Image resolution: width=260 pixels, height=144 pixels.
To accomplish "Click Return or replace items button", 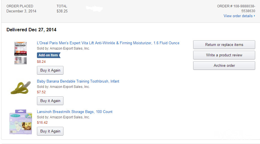I will pos(224,45).
